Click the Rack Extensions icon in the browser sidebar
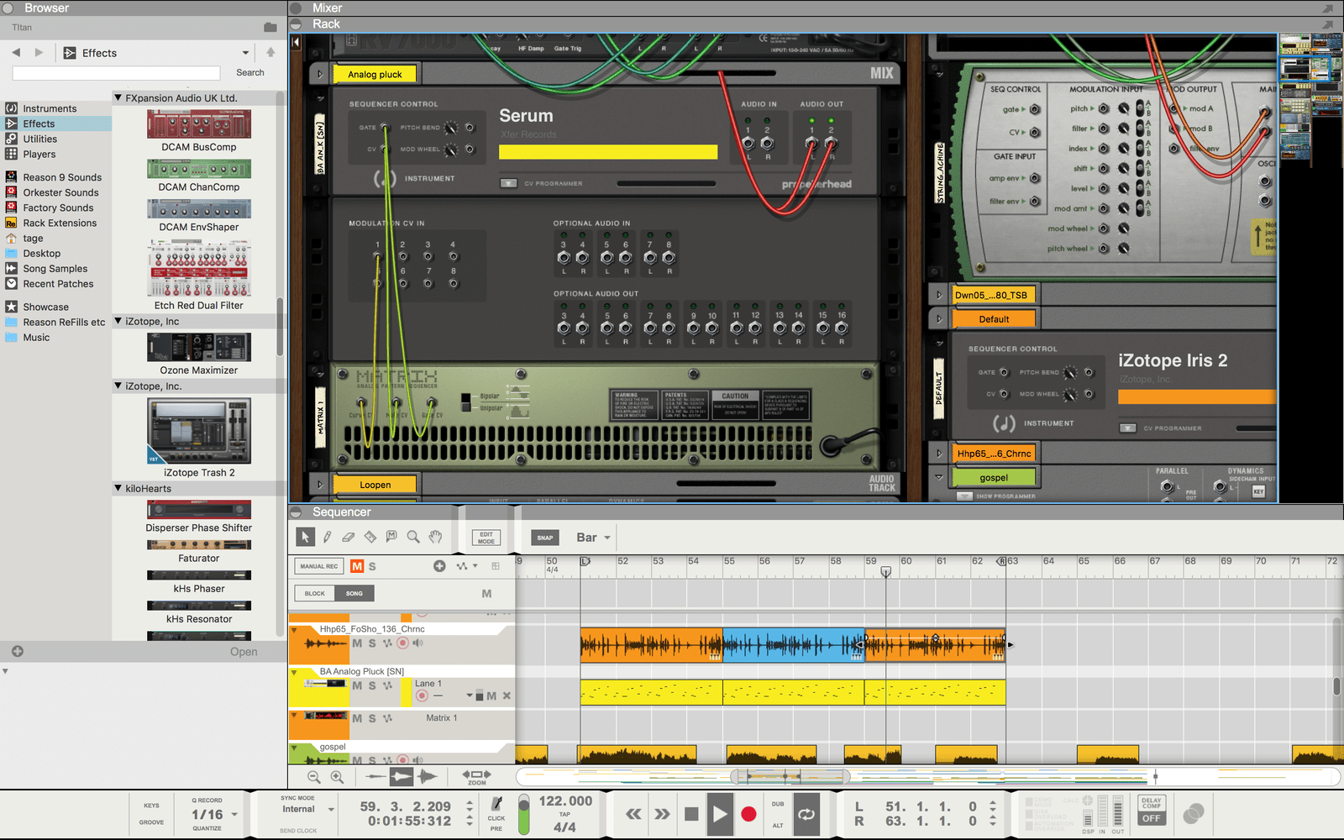The width and height of the screenshot is (1344, 840). 11,223
